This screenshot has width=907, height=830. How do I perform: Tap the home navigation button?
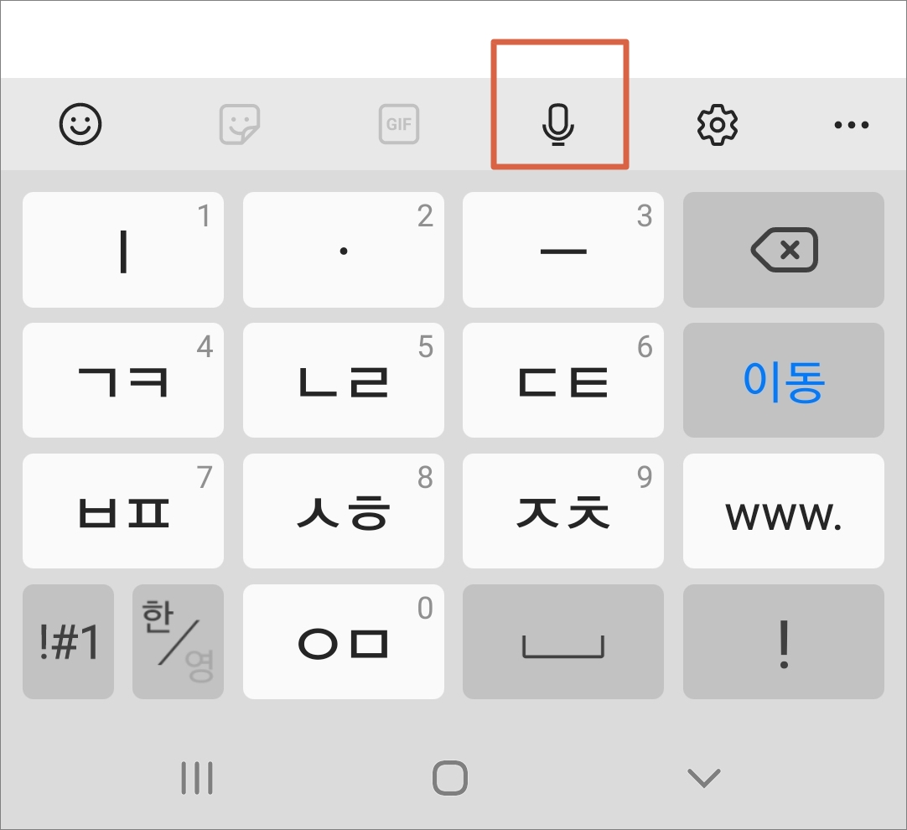450,778
